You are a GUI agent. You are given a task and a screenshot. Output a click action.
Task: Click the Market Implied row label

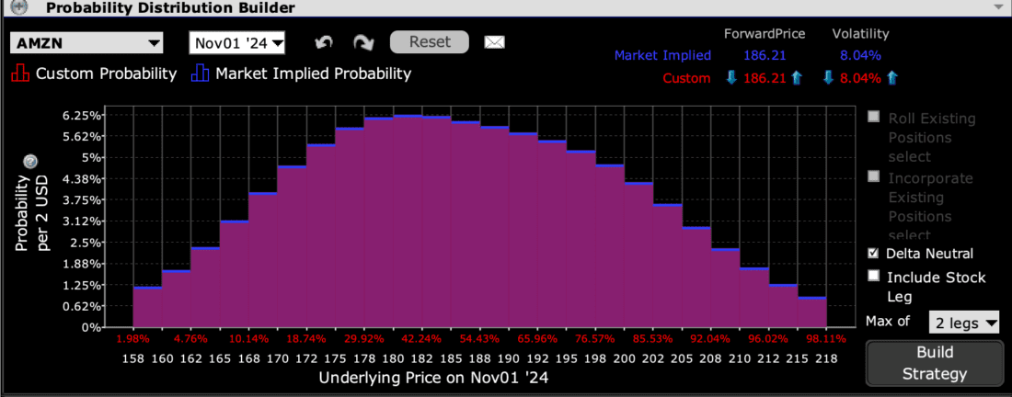coord(662,55)
